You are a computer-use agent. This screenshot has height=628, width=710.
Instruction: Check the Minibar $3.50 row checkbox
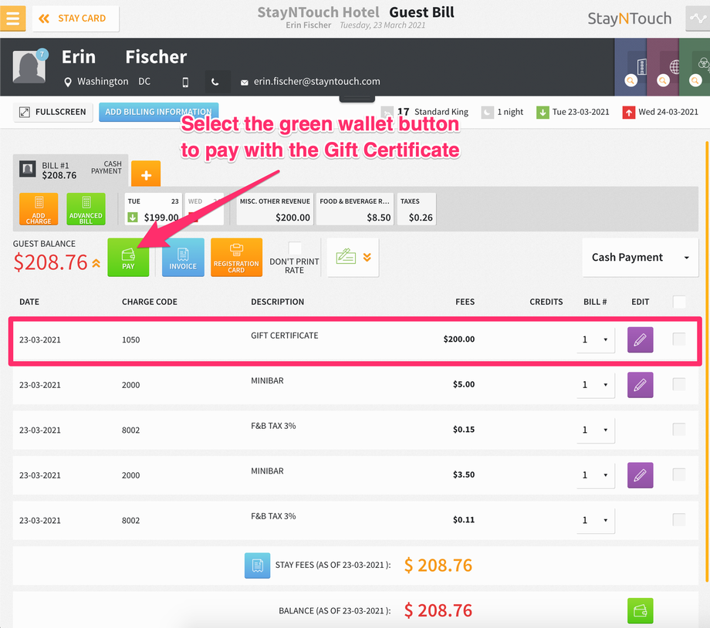[x=679, y=474]
